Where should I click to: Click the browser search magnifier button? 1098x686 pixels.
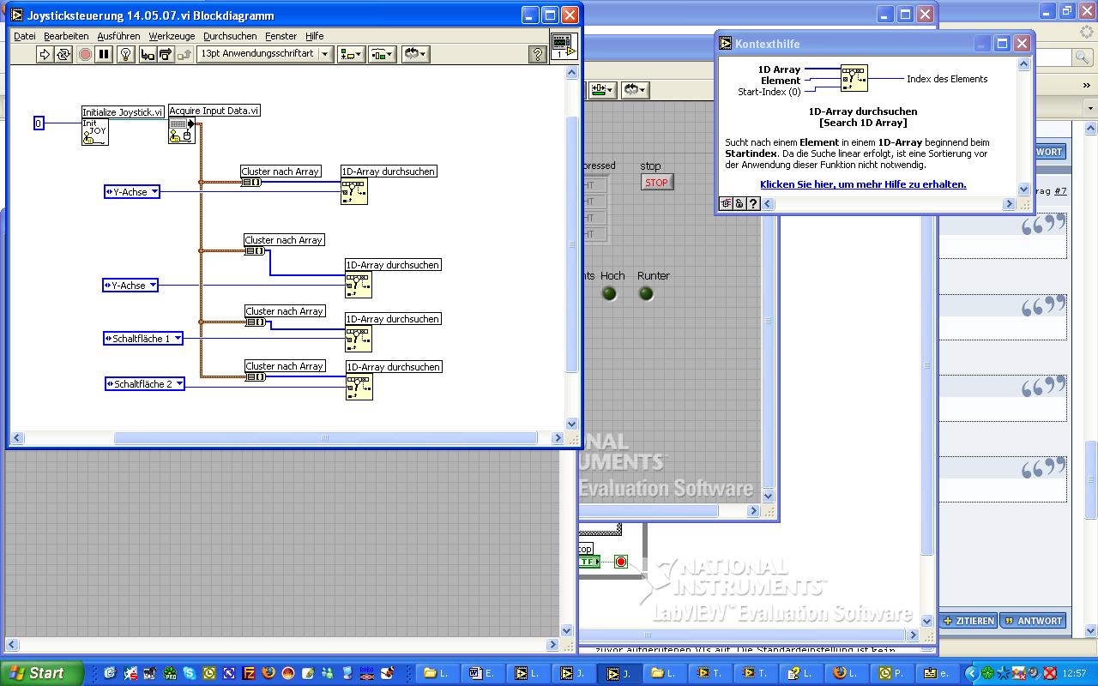pyautogui.click(x=1083, y=57)
